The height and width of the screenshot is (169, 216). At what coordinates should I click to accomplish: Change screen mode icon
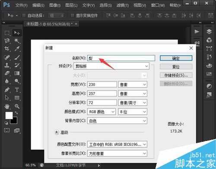17,131
